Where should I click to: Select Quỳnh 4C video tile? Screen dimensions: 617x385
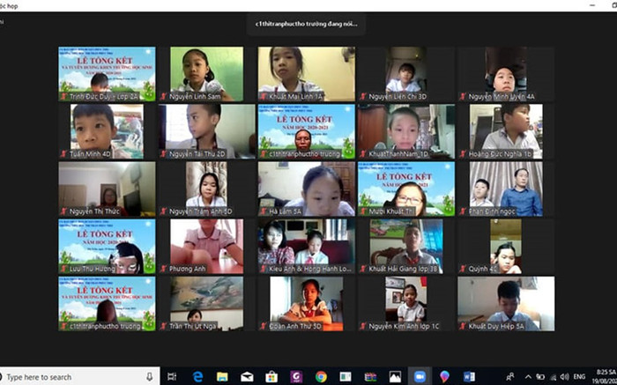[x=506, y=246]
